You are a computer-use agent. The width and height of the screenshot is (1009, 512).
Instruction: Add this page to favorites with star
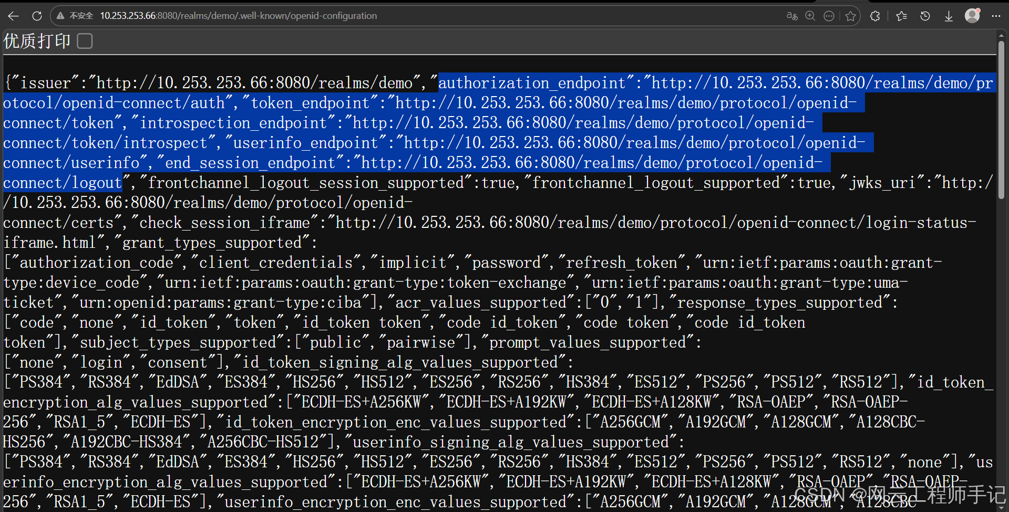click(851, 16)
